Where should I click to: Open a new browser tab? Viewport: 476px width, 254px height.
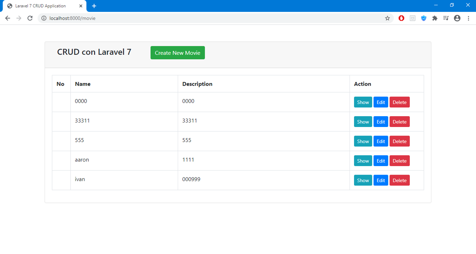point(94,6)
